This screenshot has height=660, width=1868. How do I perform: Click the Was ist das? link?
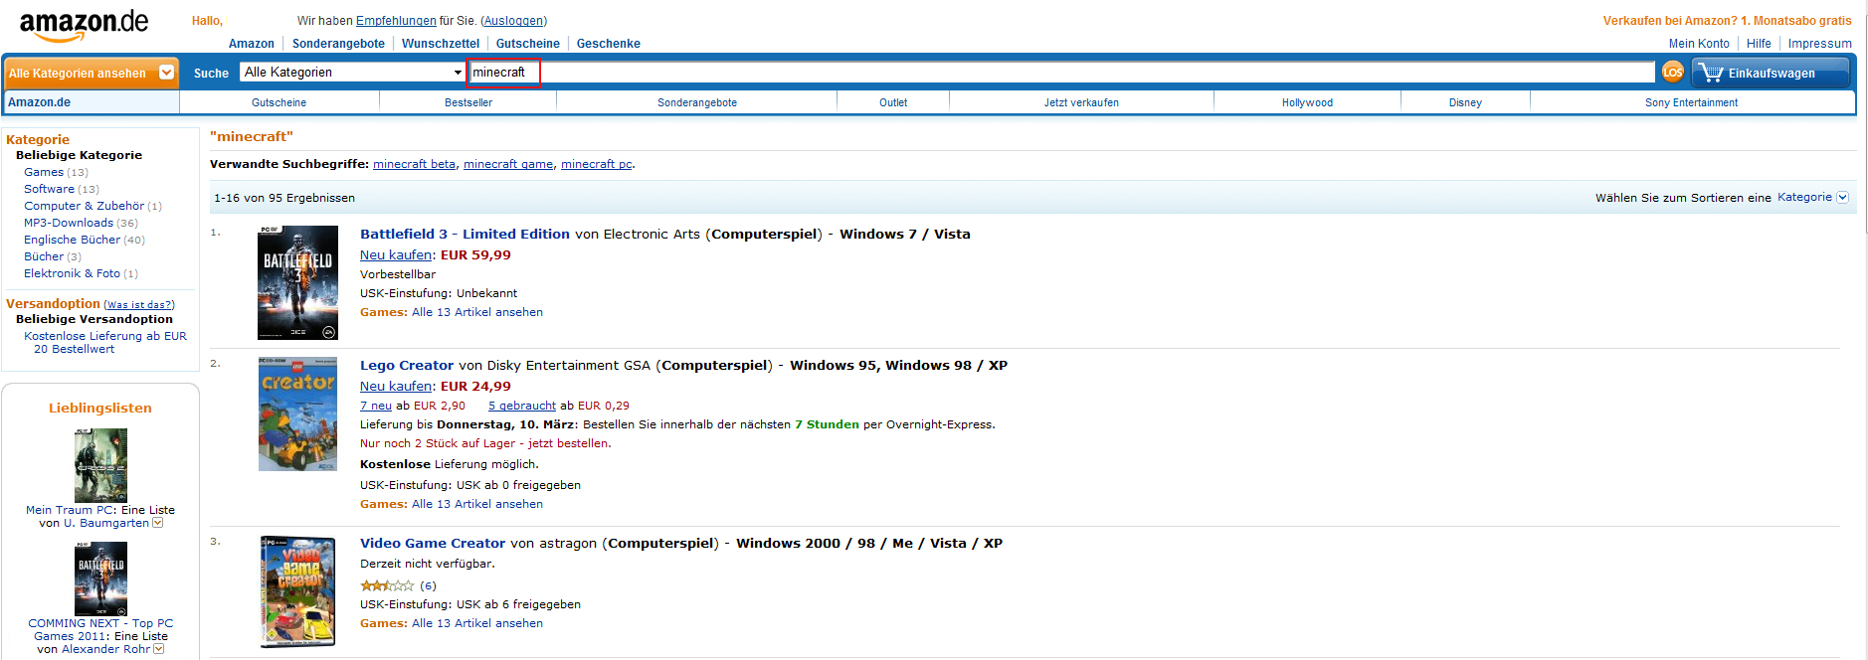pyautogui.click(x=139, y=305)
